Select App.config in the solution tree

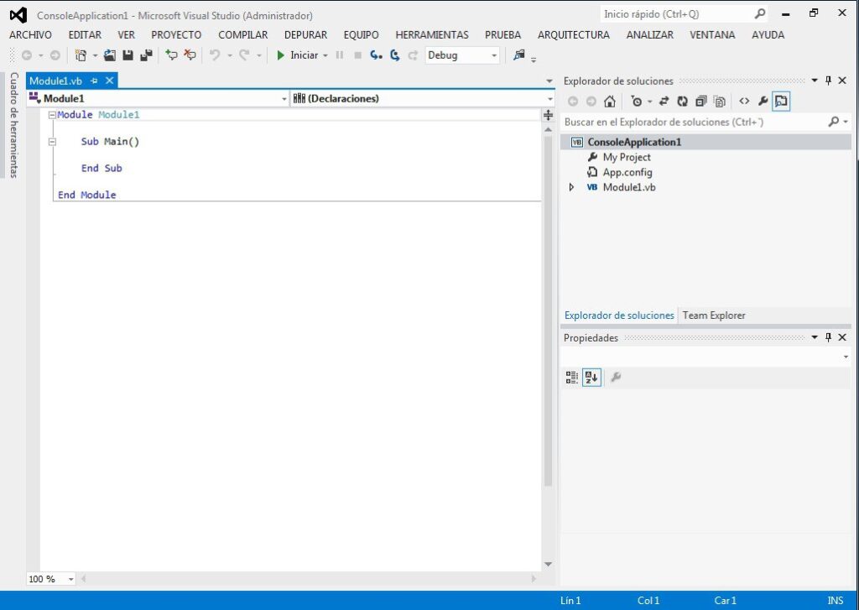pos(627,172)
